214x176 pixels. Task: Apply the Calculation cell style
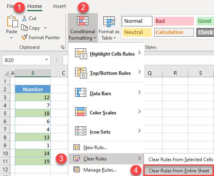[174, 32]
